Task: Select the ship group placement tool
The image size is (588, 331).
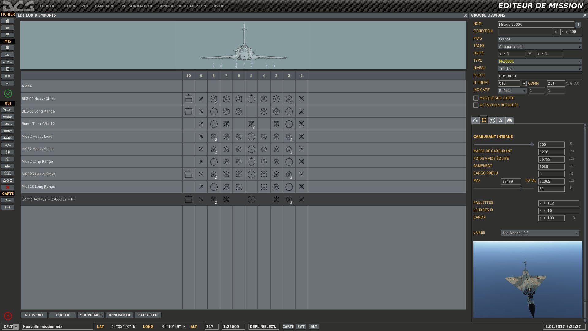Action: point(8,124)
